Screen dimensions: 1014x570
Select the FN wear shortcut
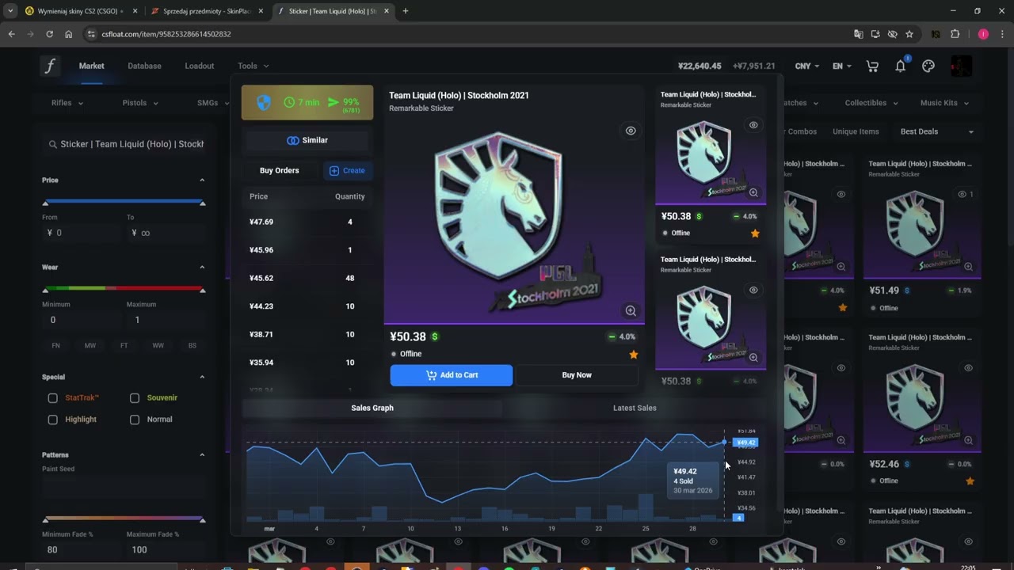[x=55, y=346]
